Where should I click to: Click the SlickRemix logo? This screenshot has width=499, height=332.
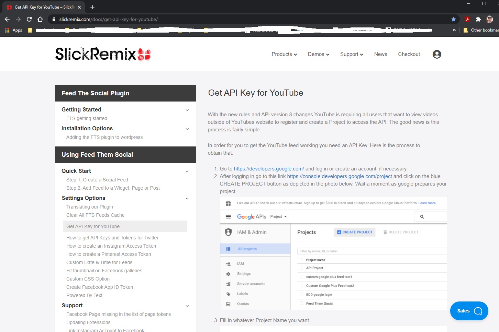pos(103,54)
